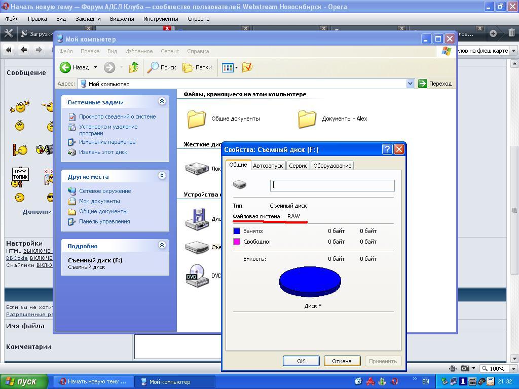Collapse the Другие места panel
This screenshot has height=389, width=519.
click(x=162, y=176)
